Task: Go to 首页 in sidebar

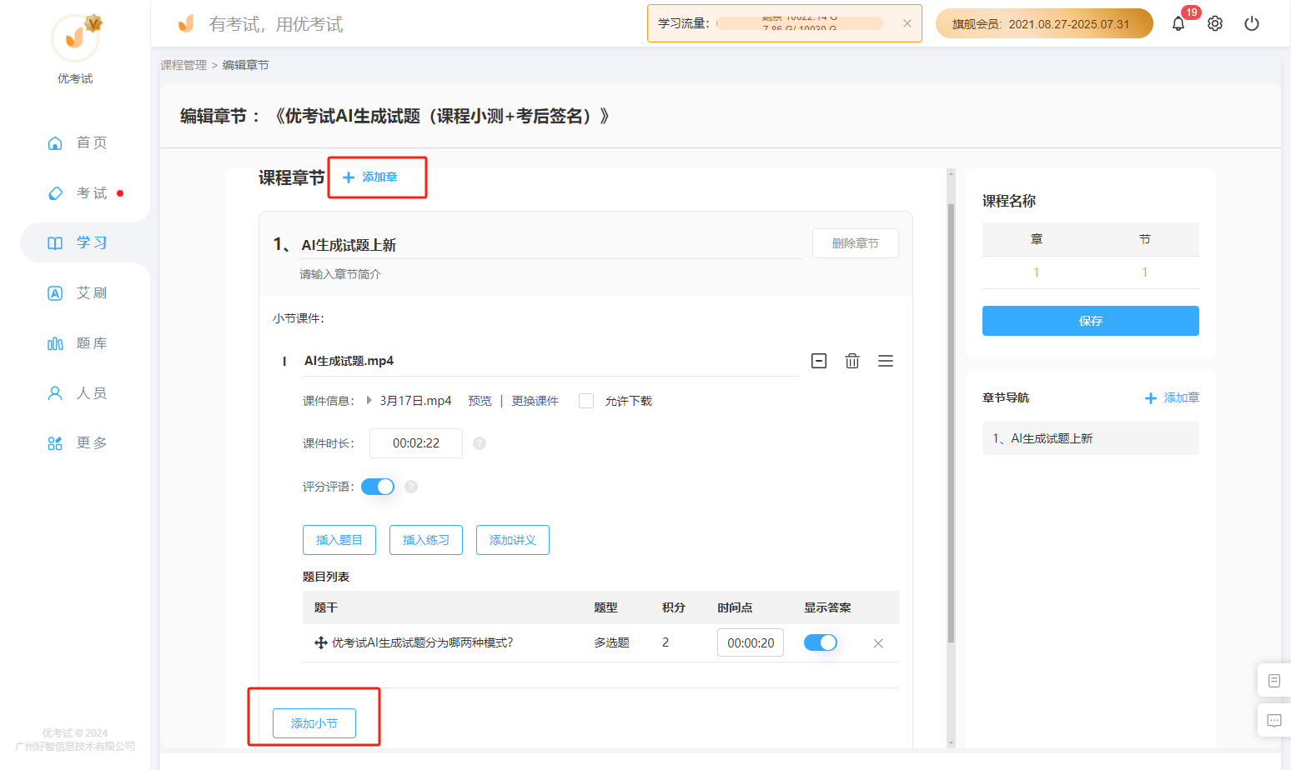Action: click(78, 142)
